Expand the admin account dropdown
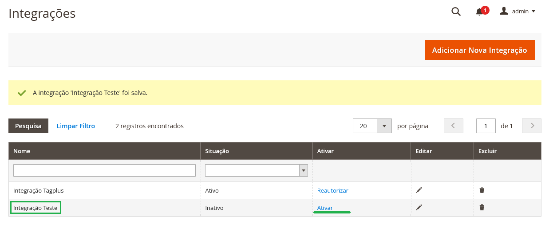This screenshot has height=229, width=553. coord(533,11)
